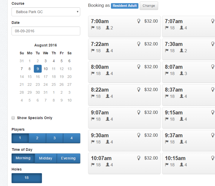Image resolution: width=215 pixels, height=186 pixels.
Task: Switch time of day to Evening
Action: click(x=68, y=158)
